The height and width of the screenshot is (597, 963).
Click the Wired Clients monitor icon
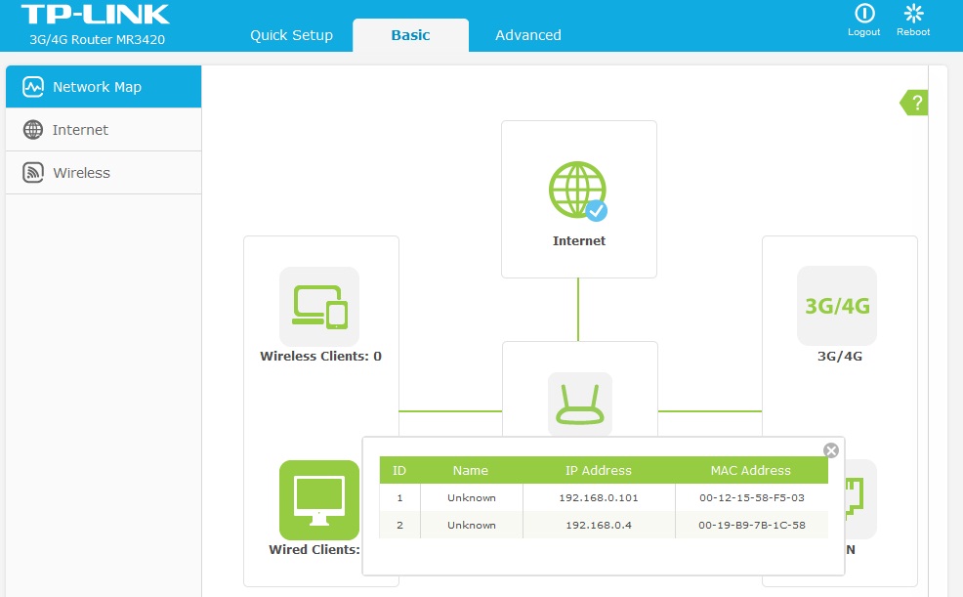[319, 499]
